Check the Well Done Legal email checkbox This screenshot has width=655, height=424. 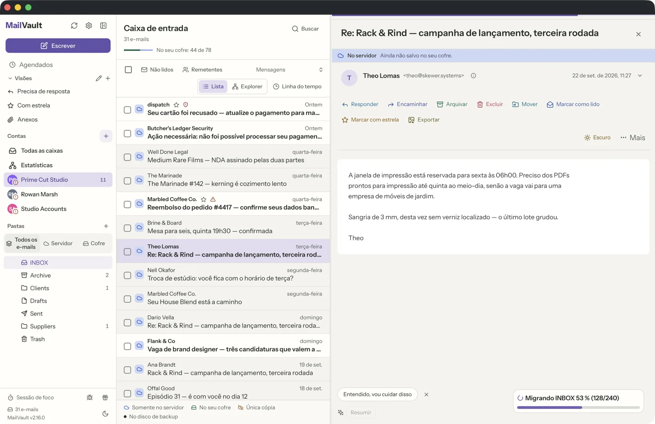click(127, 157)
